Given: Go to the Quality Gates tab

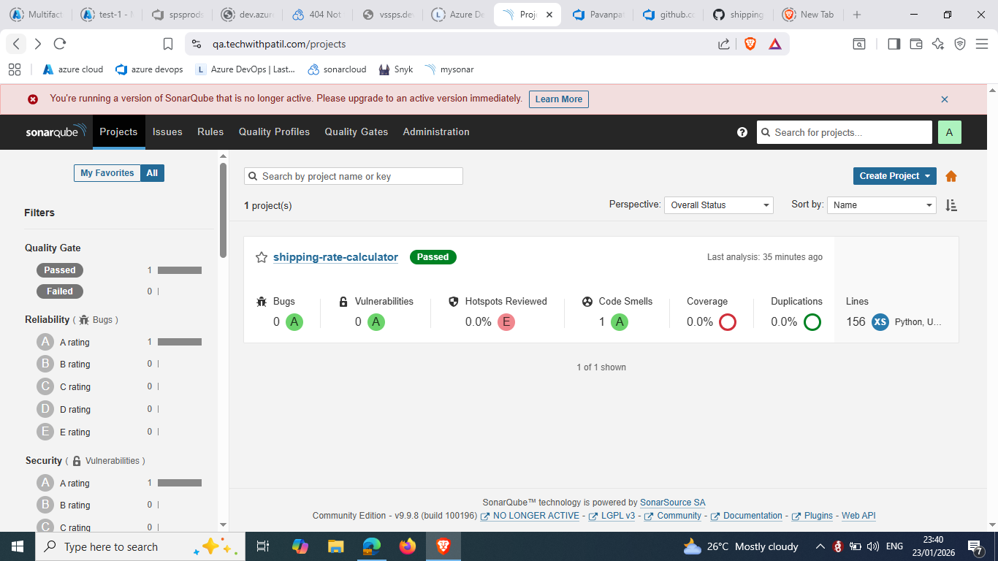Looking at the screenshot, I should click(x=356, y=132).
